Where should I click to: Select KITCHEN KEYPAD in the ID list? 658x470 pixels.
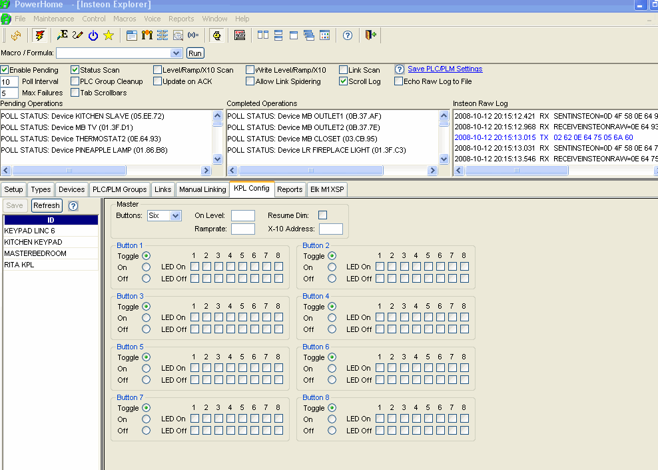click(51, 242)
